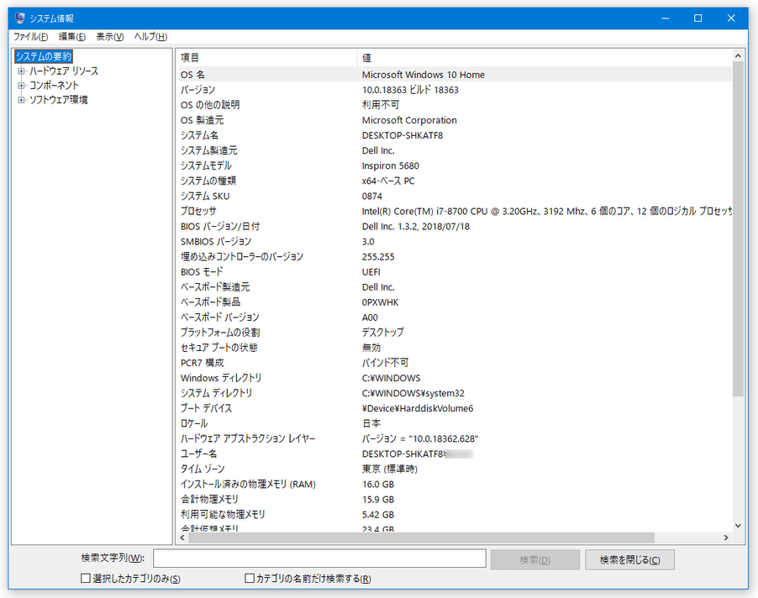This screenshot has height=598, width=758.
Task: Select the ユーザー名 row
Action: click(455, 454)
